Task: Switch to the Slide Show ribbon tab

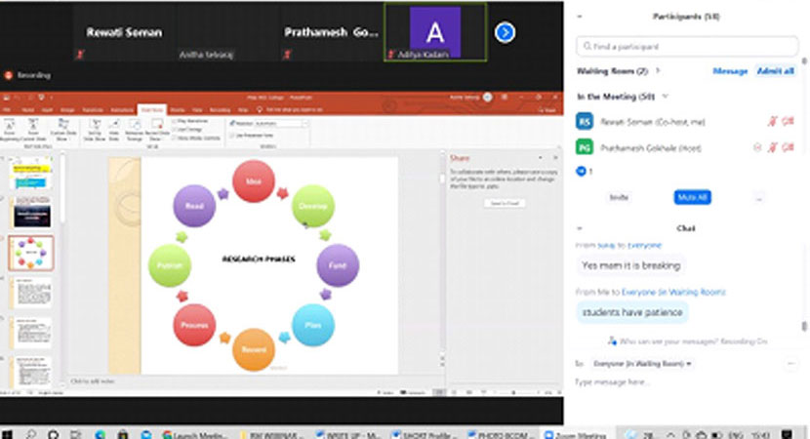Action: click(151, 110)
